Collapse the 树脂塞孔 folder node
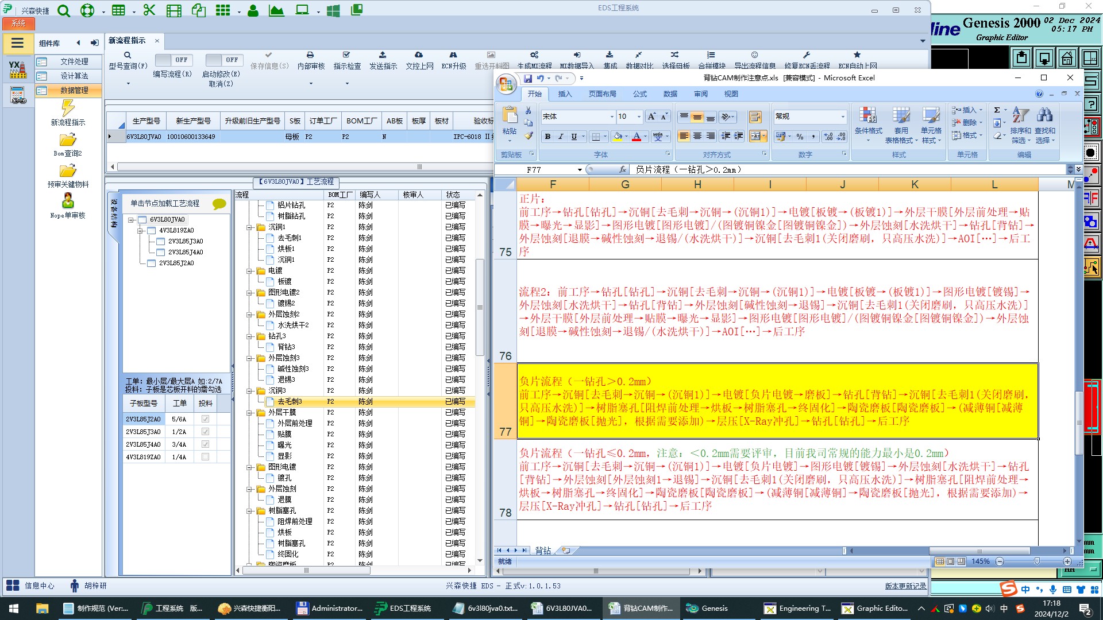The height and width of the screenshot is (620, 1103). pyautogui.click(x=249, y=511)
